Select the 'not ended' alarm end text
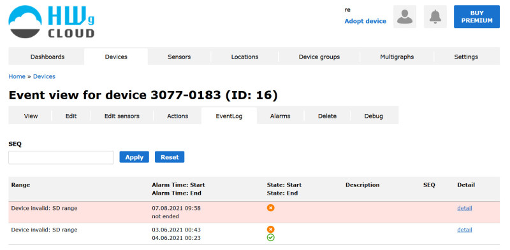Screen dimensions: 510x250 point(165,216)
